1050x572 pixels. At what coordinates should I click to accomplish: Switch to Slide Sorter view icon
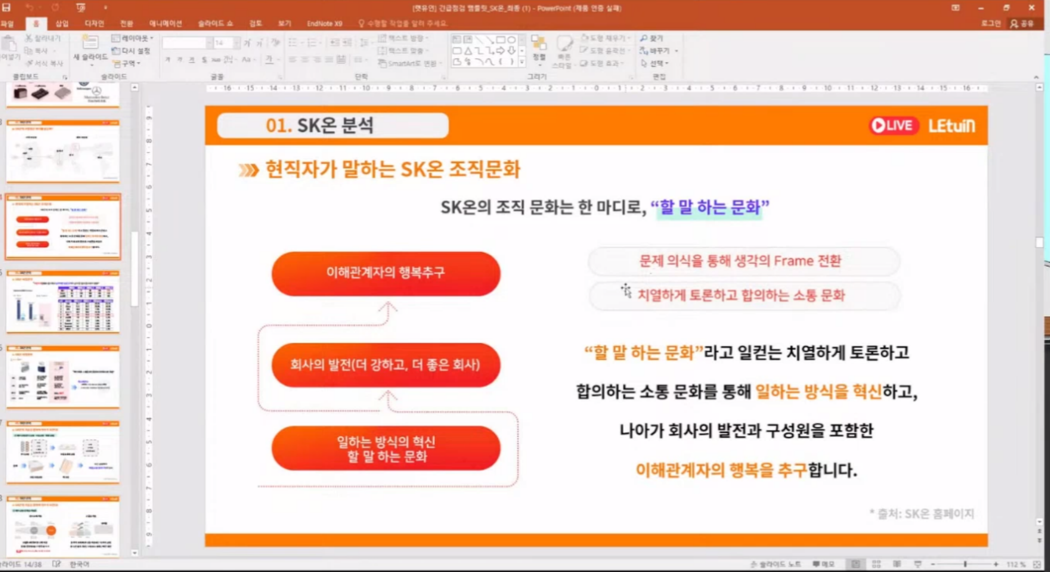tap(876, 564)
